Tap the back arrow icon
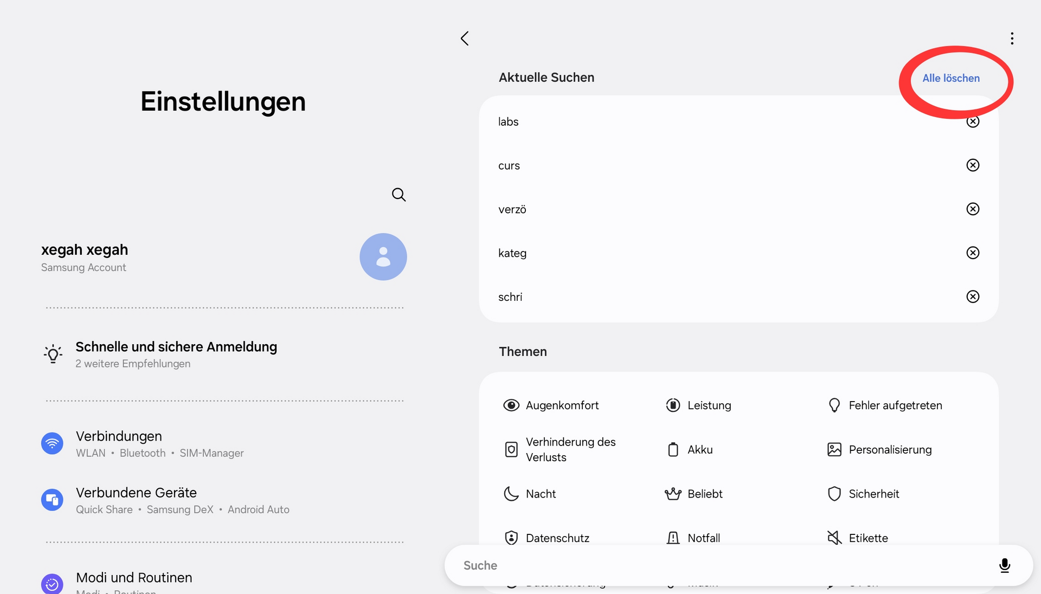Viewport: 1041px width, 594px height. click(x=465, y=38)
